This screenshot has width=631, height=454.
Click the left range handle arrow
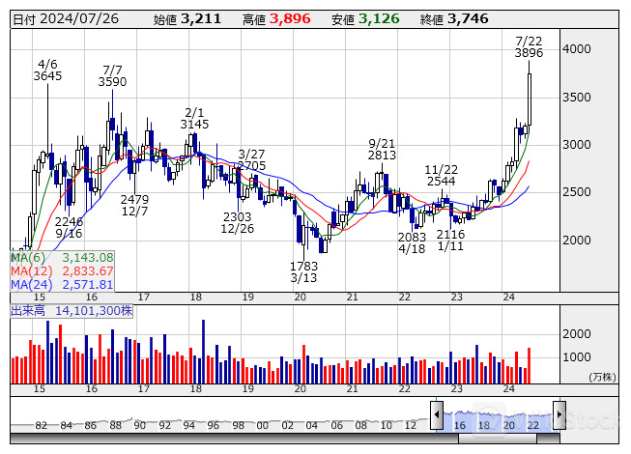437,415
